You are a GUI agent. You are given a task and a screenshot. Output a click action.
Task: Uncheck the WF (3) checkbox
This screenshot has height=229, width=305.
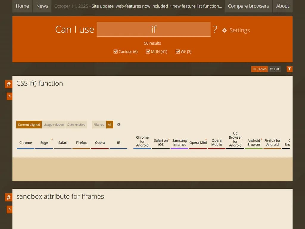178,51
